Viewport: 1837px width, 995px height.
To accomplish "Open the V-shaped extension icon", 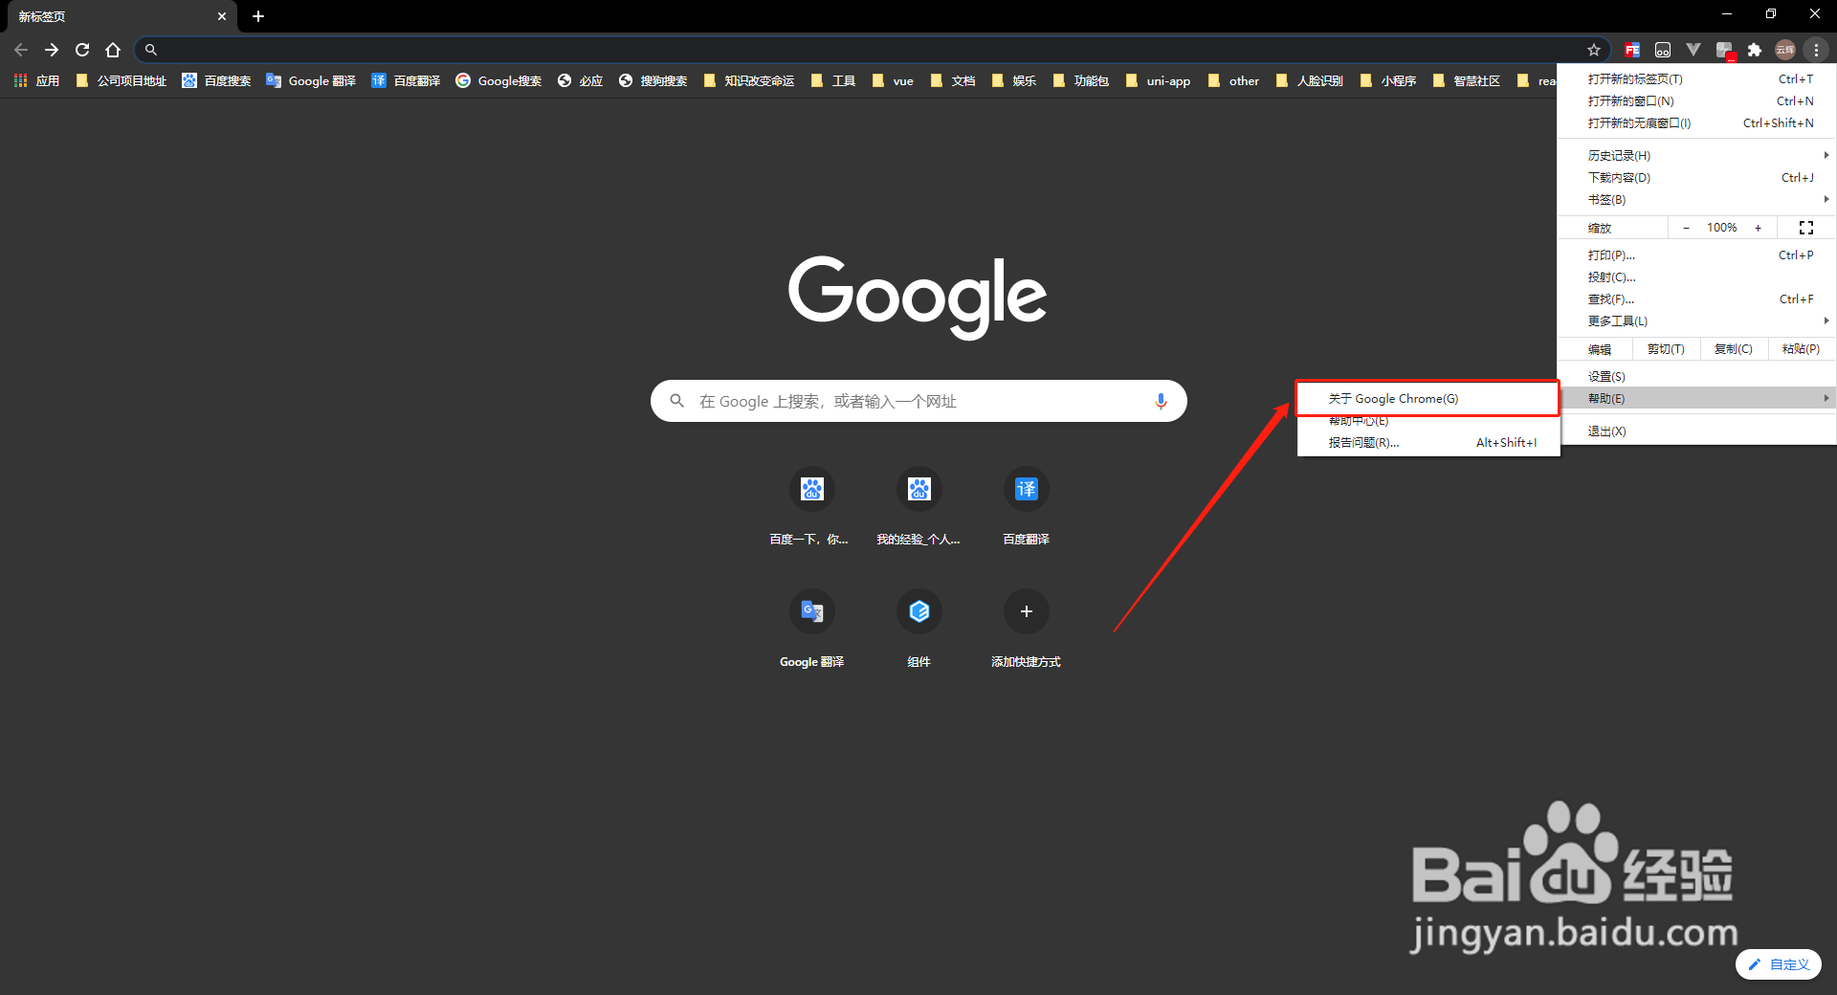I will 1693,50.
